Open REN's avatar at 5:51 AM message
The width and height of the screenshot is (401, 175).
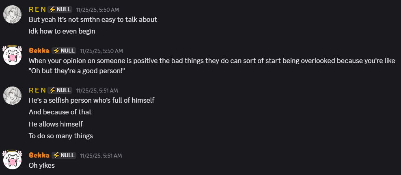pos(12,95)
